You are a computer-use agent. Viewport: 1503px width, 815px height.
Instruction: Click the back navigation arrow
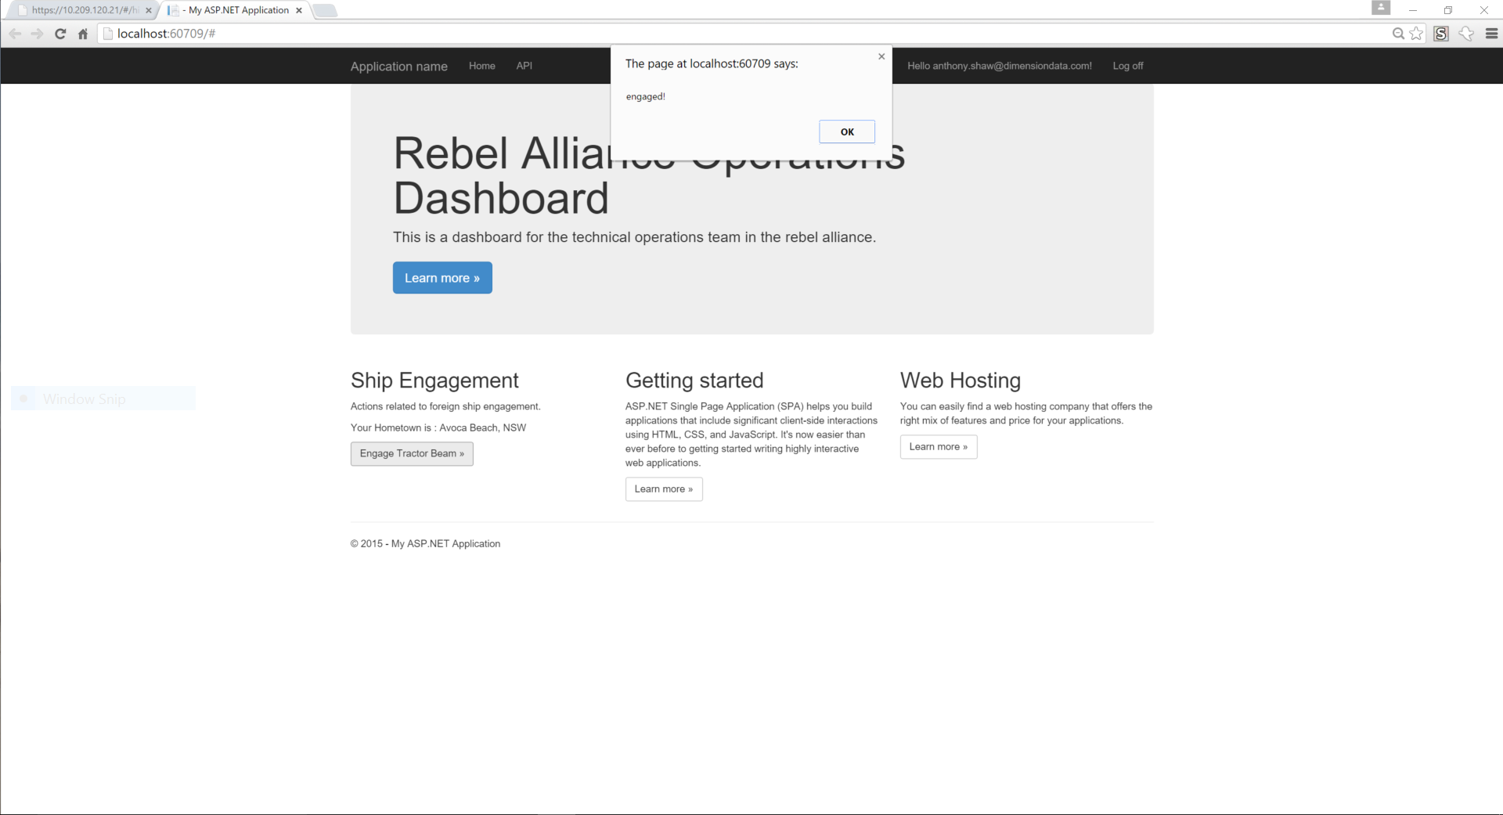point(15,34)
